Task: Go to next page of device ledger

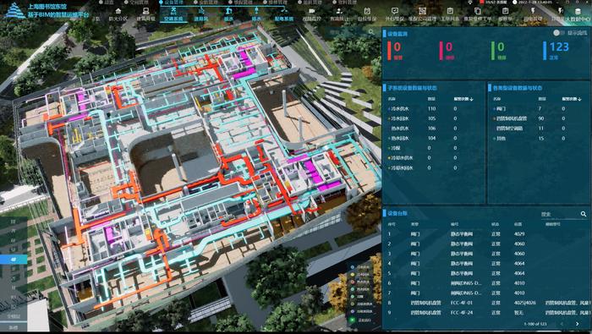Action: click(578, 324)
